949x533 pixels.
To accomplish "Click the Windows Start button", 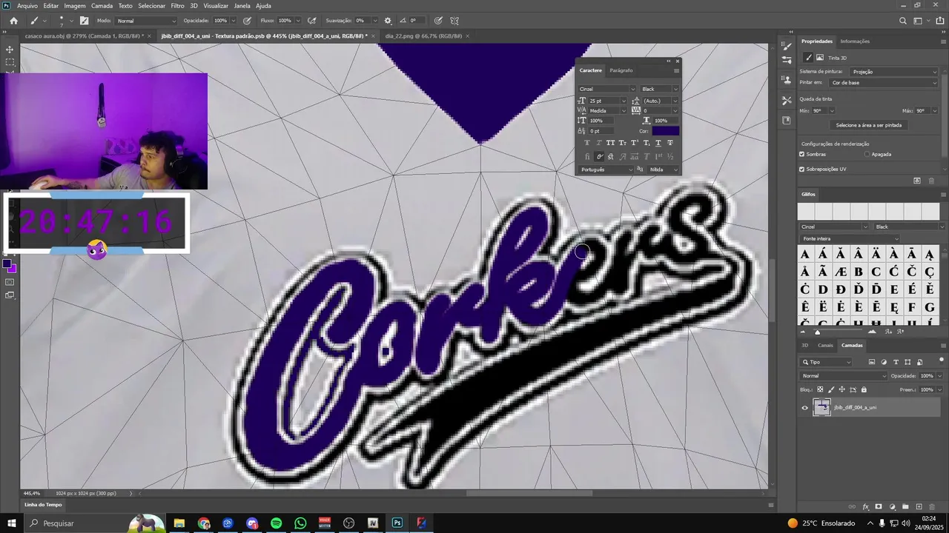I will 12,523.
